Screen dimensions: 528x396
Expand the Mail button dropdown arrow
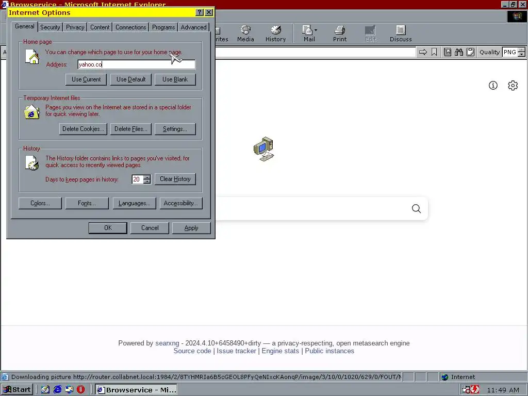pyautogui.click(x=316, y=30)
